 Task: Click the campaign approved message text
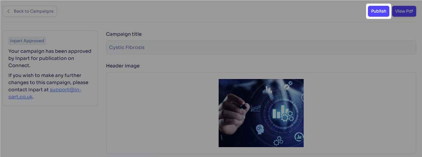[50, 58]
